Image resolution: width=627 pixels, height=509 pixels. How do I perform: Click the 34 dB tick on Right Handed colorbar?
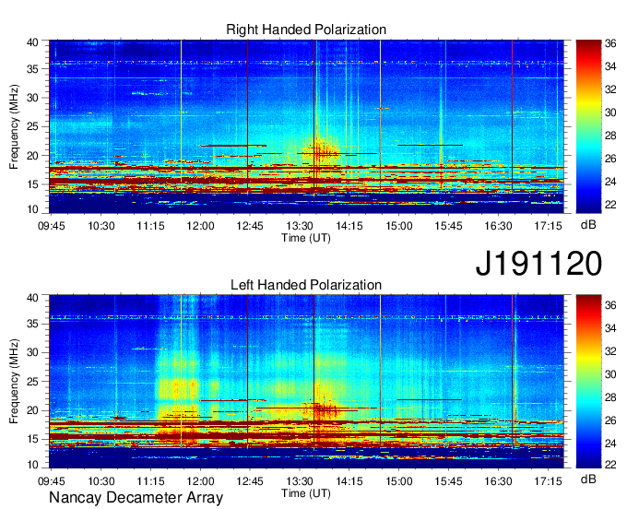click(610, 66)
